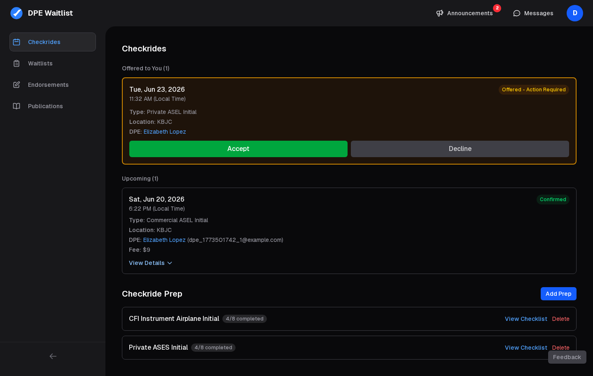Click the Confirmed status badge
Screen dimensions: 593x376
553,200
